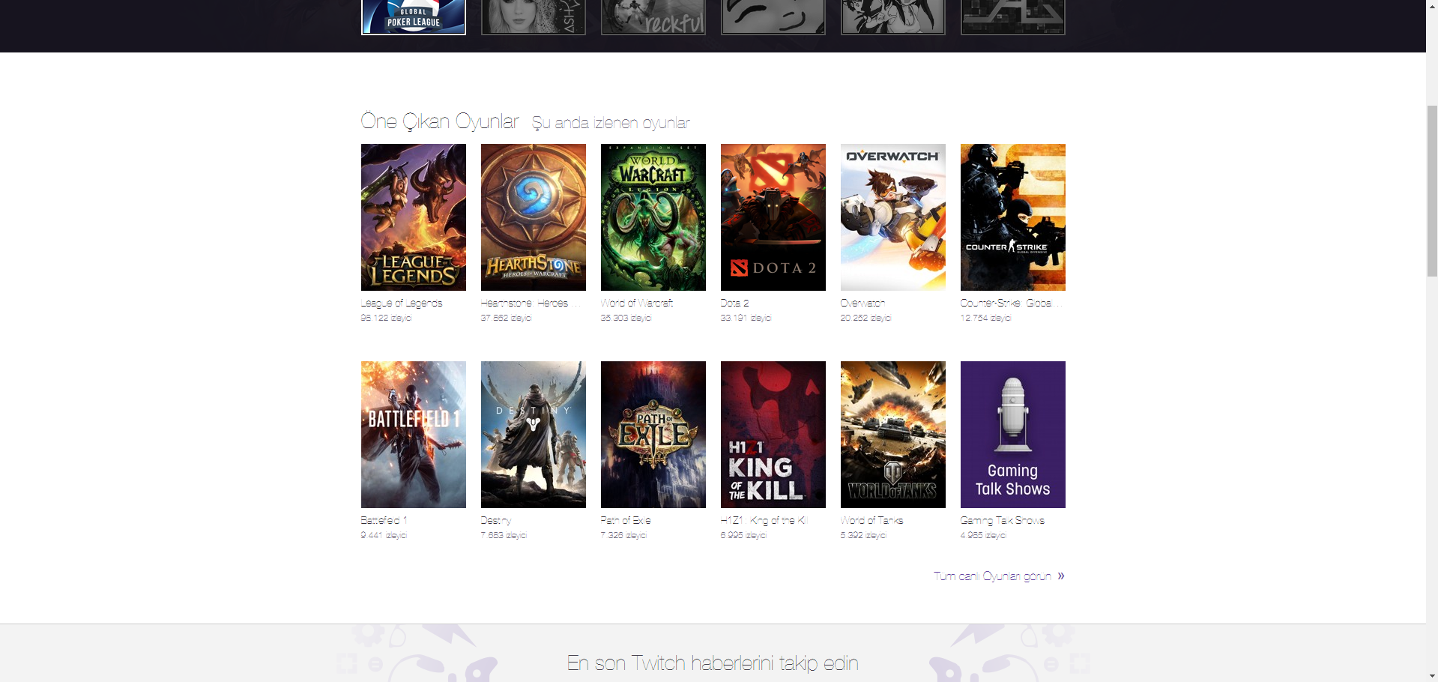Click Dota 2 viewer count text
Screen dimensions: 1438x682
coord(746,319)
